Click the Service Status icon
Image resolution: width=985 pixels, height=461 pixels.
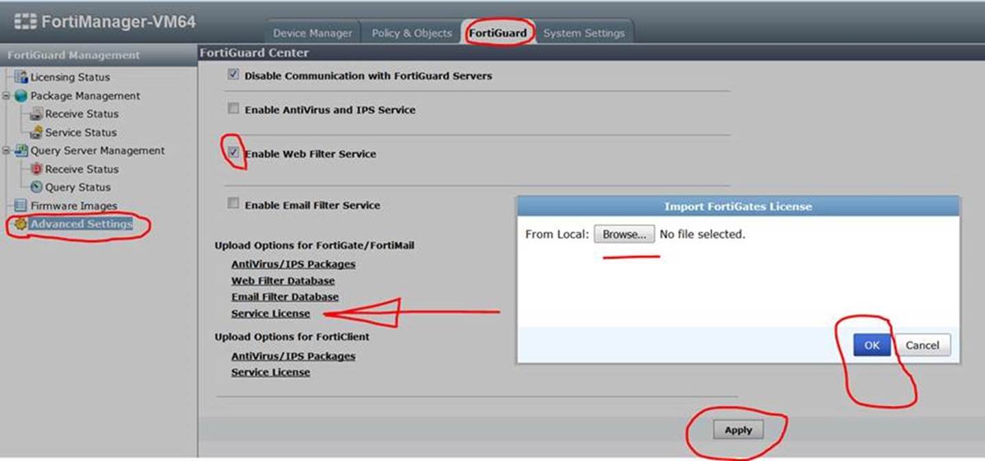click(36, 133)
